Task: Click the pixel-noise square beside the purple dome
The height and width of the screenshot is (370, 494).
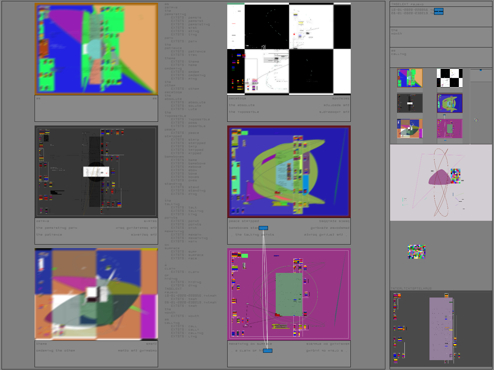Action: (455, 176)
